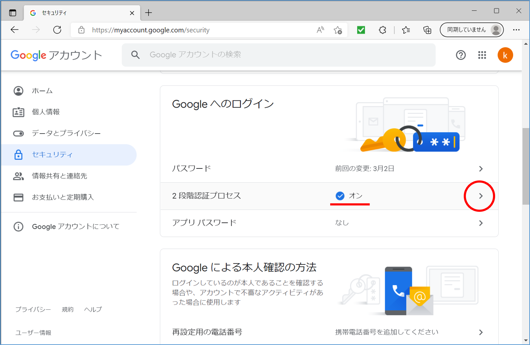Click the ユーザー情報 footer text
The image size is (530, 345).
(33, 333)
